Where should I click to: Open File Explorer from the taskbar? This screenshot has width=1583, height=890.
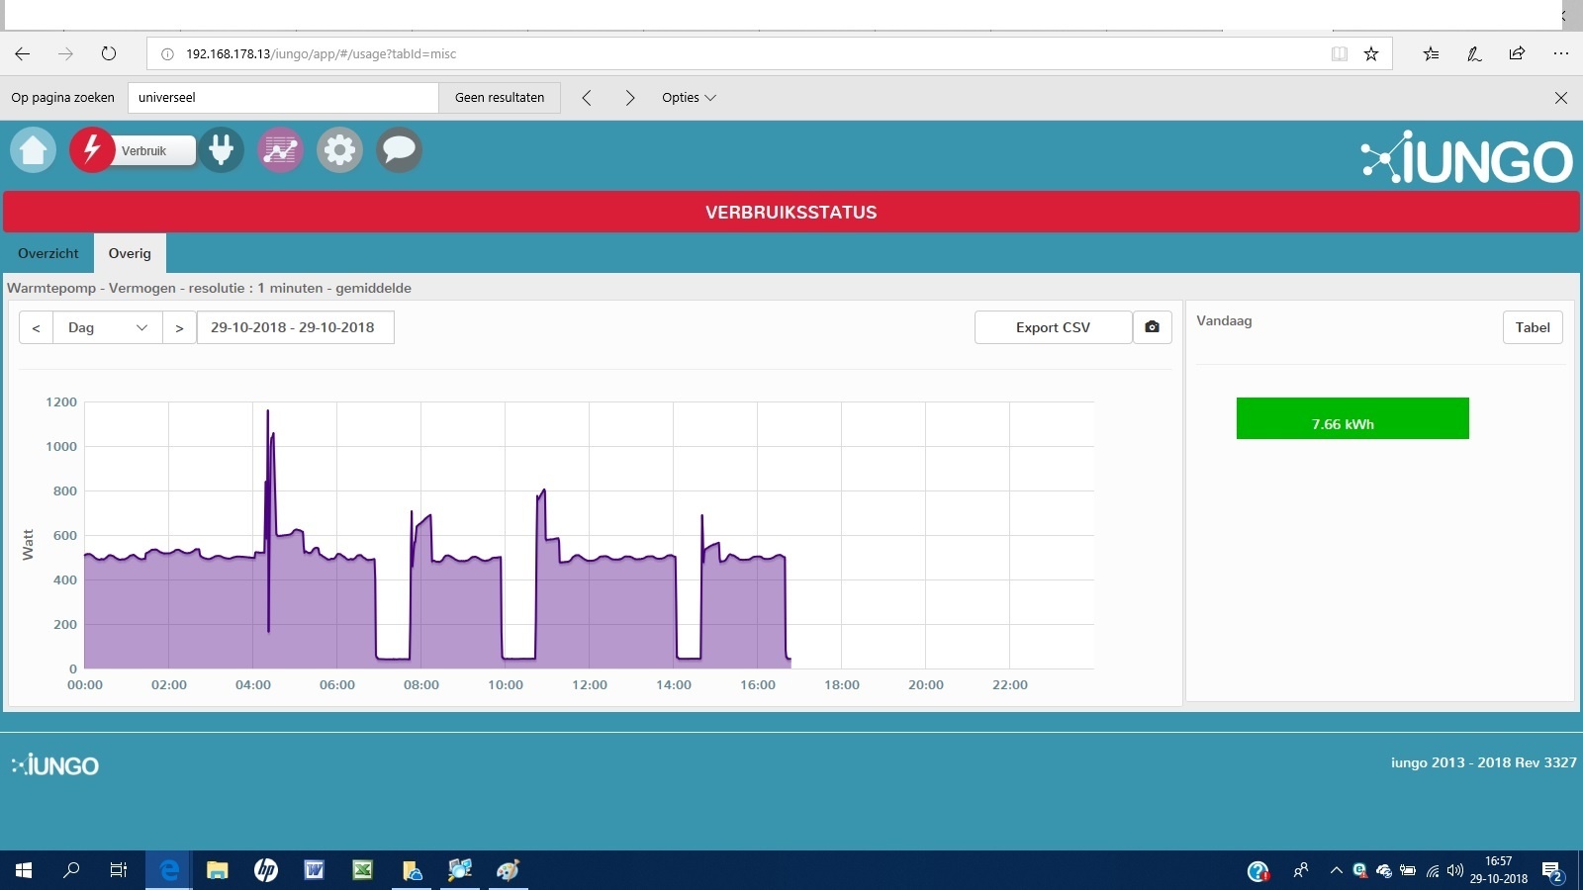pyautogui.click(x=217, y=870)
